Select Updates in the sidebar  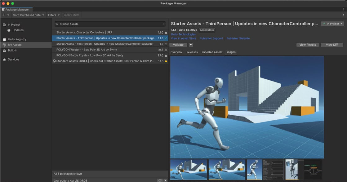(x=18, y=30)
